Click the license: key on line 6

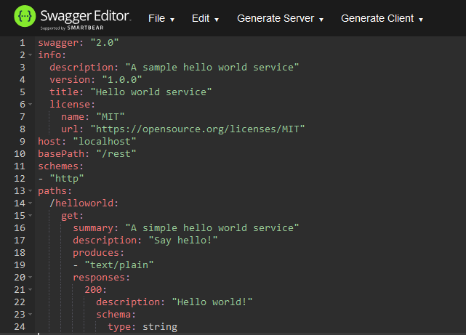point(72,104)
